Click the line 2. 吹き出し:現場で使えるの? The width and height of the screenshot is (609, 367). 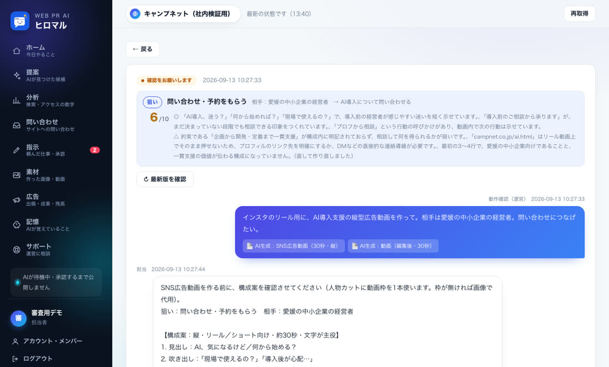click(237, 359)
